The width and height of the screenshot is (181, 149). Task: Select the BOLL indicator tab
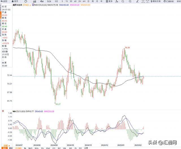[36, 148]
